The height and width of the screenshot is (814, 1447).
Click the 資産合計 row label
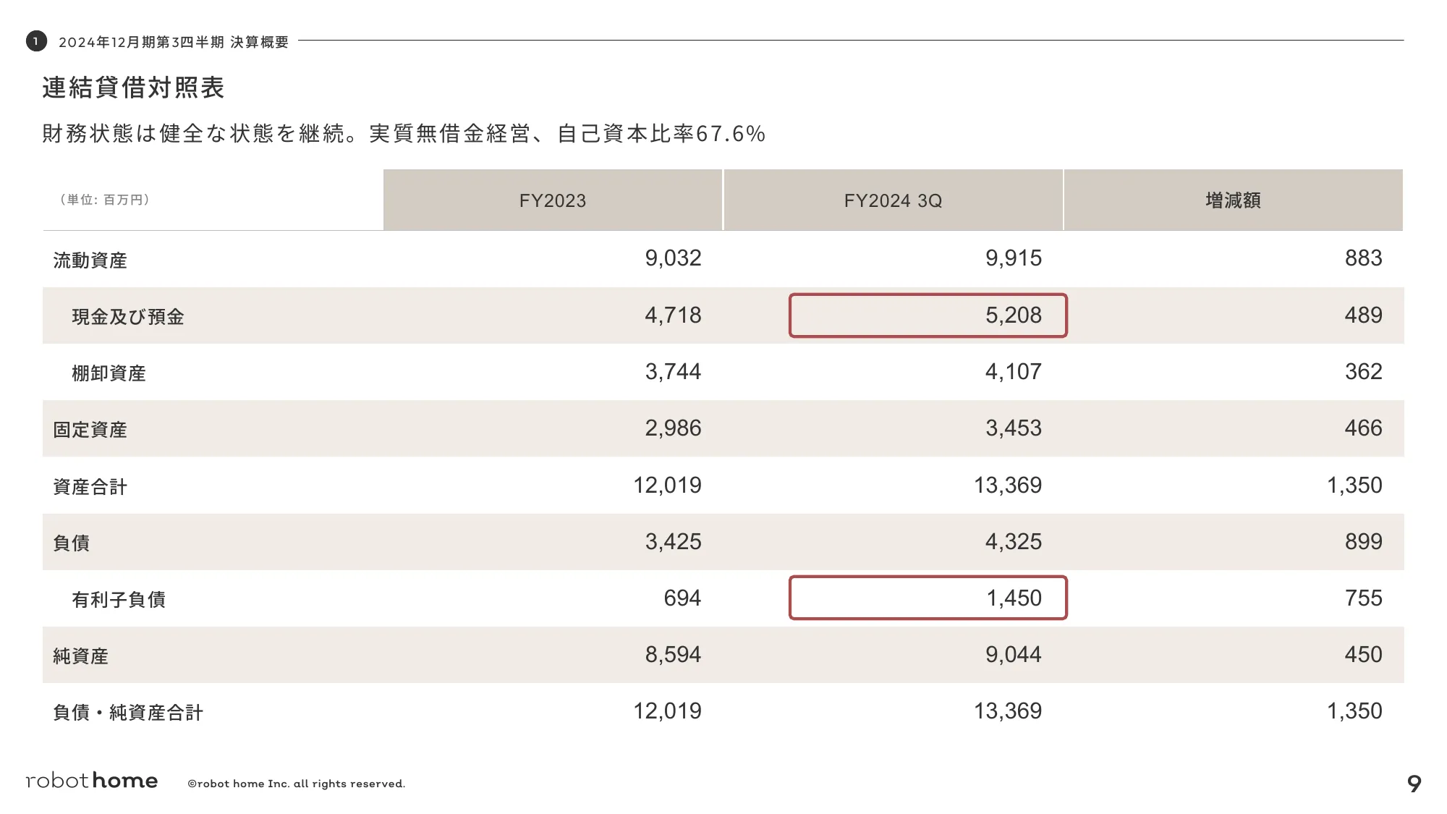coord(90,486)
